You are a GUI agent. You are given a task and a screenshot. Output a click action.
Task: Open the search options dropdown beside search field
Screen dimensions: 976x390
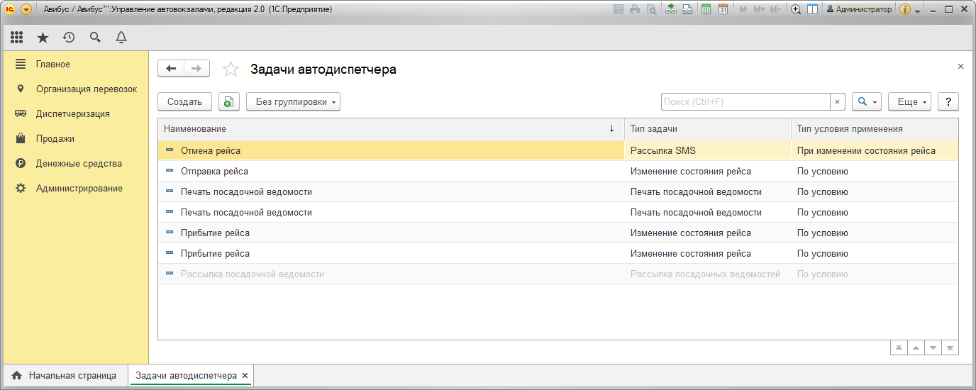tap(866, 102)
